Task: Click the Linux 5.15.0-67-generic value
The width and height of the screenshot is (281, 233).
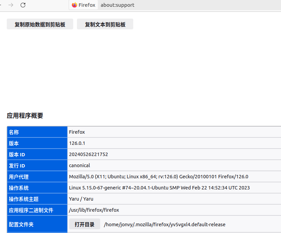Action: tap(159, 188)
